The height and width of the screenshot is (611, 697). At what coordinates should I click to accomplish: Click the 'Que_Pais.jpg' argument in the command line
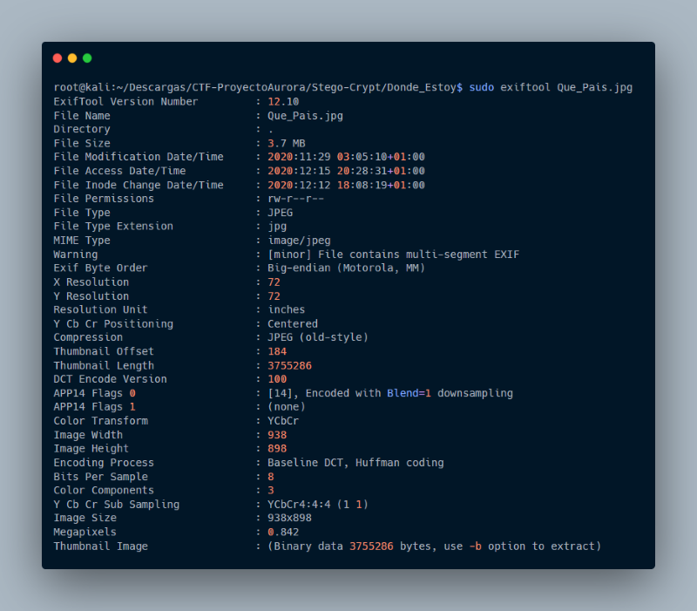(595, 87)
